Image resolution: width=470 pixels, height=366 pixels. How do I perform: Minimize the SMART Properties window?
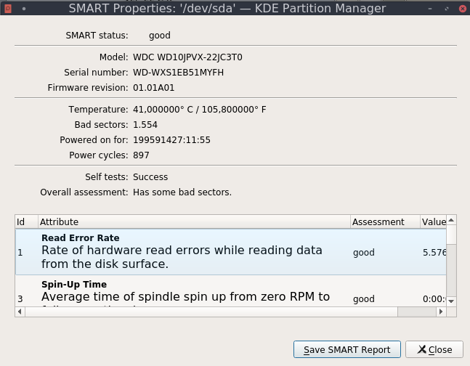pos(430,9)
